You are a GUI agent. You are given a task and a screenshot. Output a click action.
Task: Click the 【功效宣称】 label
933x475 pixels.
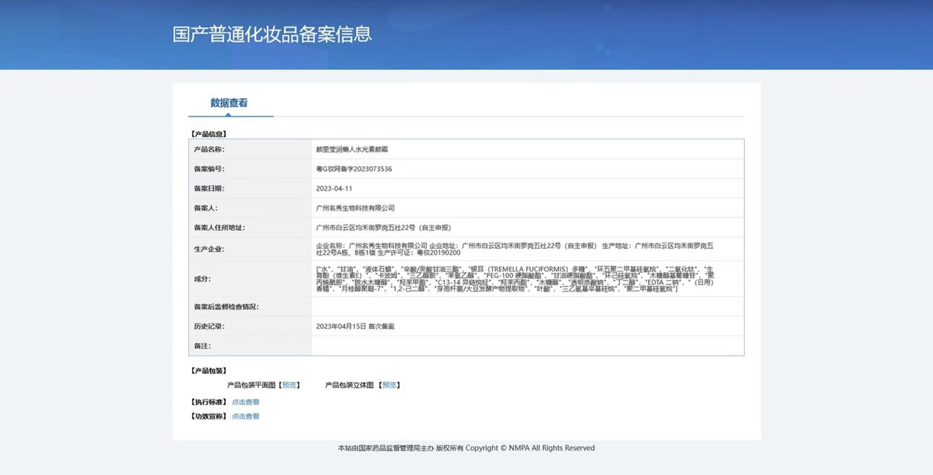[x=208, y=417]
